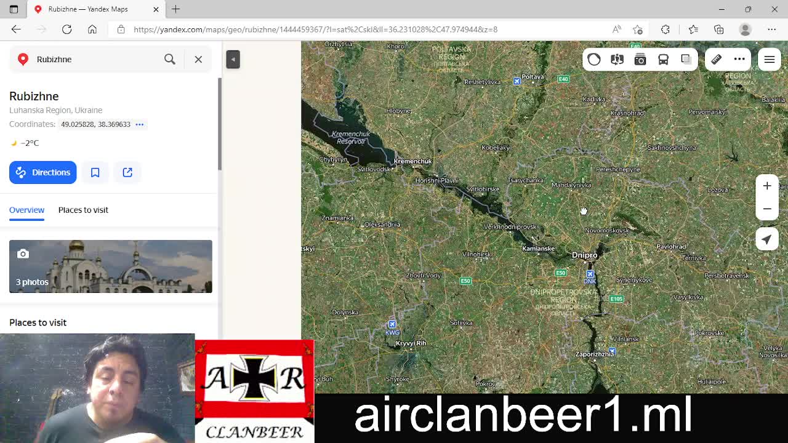This screenshot has width=788, height=443.
Task: Zoom out the map
Action: (x=767, y=209)
